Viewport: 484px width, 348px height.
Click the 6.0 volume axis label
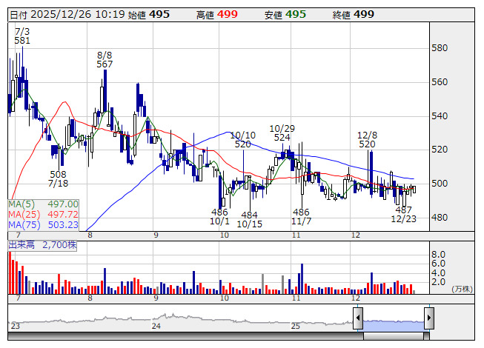point(438,264)
